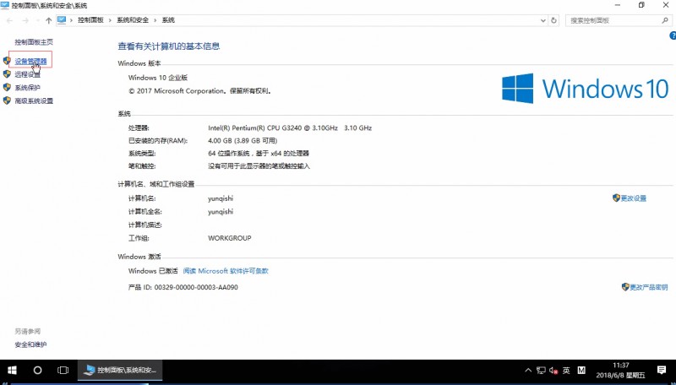676x385 pixels.
Task: Click the muted volume tray icon
Action: [x=553, y=371]
